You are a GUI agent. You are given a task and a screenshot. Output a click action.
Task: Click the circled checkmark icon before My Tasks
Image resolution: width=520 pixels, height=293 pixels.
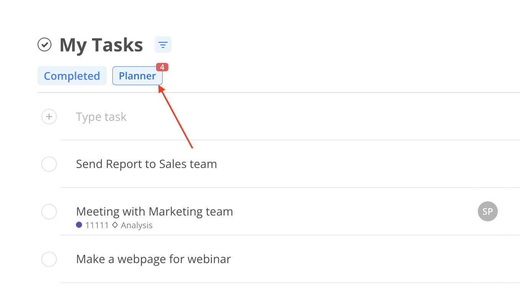coord(44,45)
